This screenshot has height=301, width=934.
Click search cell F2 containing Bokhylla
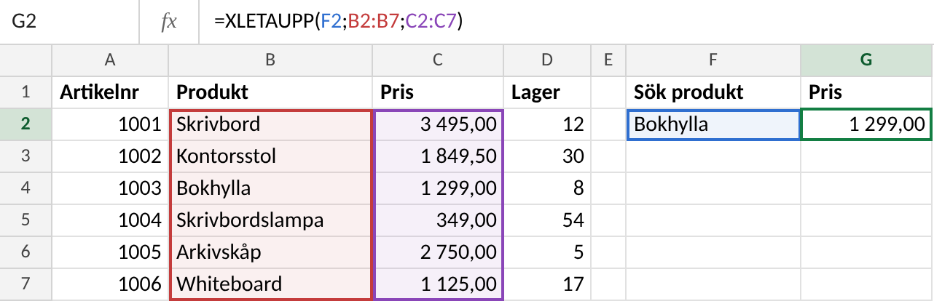tap(713, 124)
